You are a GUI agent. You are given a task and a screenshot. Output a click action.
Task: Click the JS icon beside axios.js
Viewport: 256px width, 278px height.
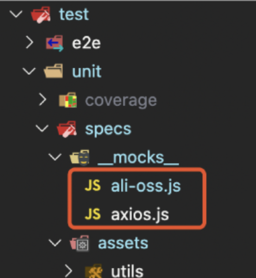92,214
